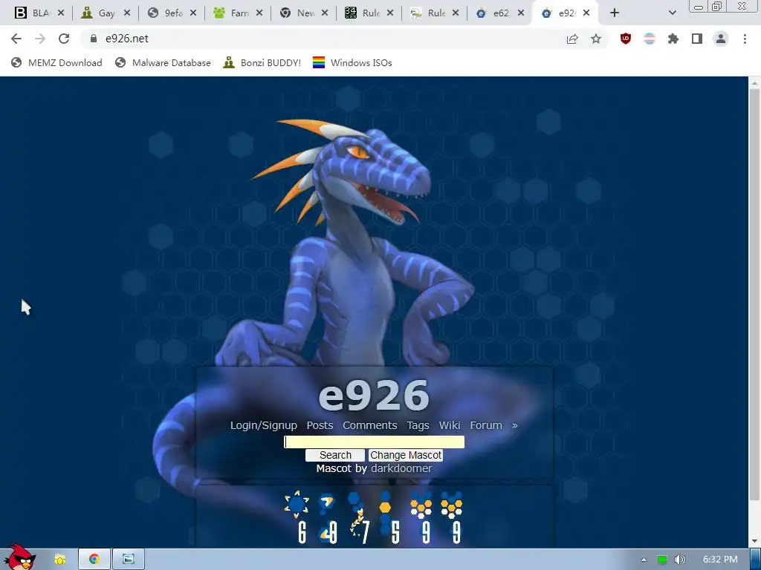Open Windows ISOs bookmark
761x570 pixels.
[352, 62]
